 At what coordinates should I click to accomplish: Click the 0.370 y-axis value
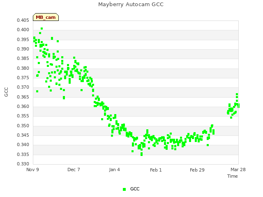coord(23,87)
